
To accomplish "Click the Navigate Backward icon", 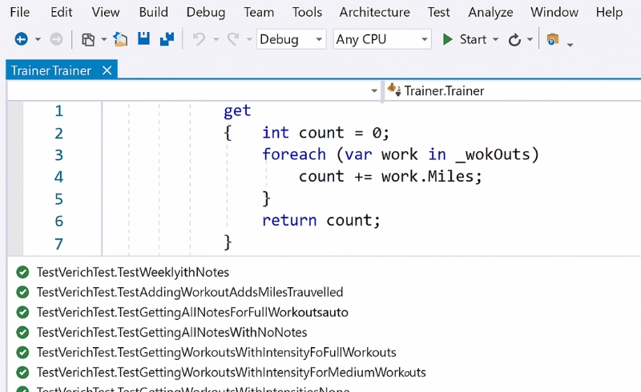I will [22, 39].
